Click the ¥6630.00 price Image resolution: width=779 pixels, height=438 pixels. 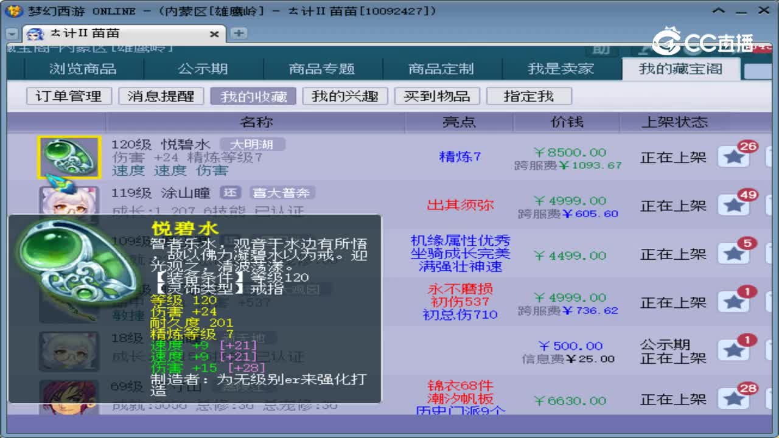pyautogui.click(x=570, y=401)
